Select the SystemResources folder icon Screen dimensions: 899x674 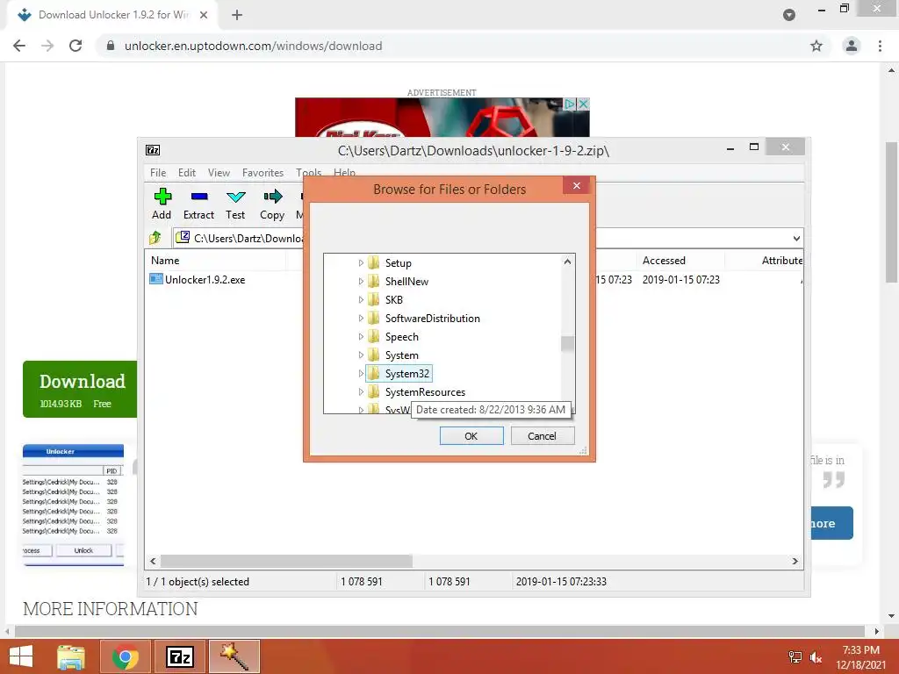374,391
